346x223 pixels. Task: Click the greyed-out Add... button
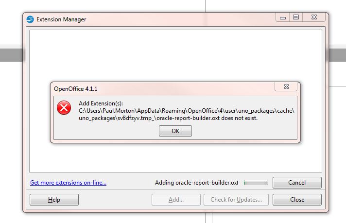click(x=176, y=200)
